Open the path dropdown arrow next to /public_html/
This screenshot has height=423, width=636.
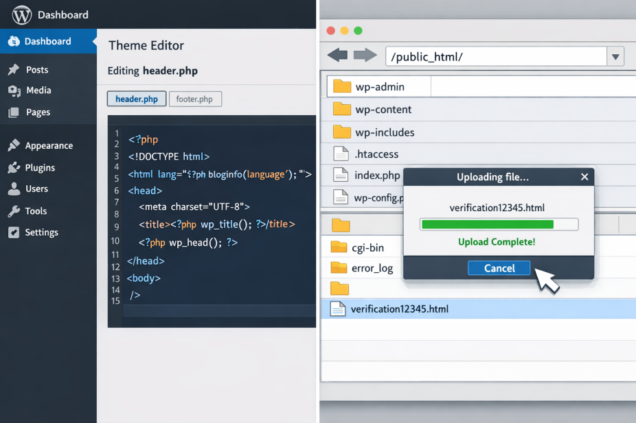tap(615, 57)
